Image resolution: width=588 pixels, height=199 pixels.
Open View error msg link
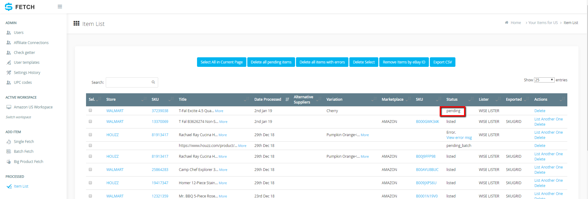point(459,138)
